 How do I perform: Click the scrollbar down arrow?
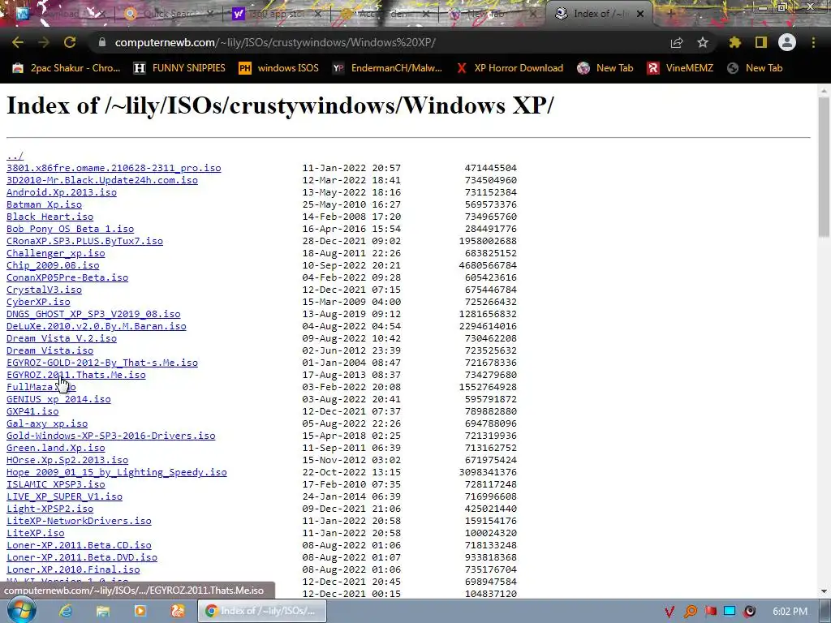tap(824, 591)
